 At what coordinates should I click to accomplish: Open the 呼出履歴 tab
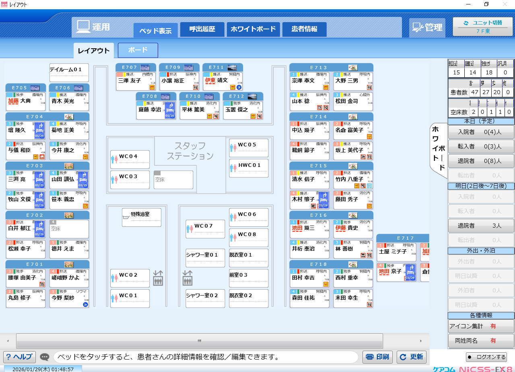(202, 29)
